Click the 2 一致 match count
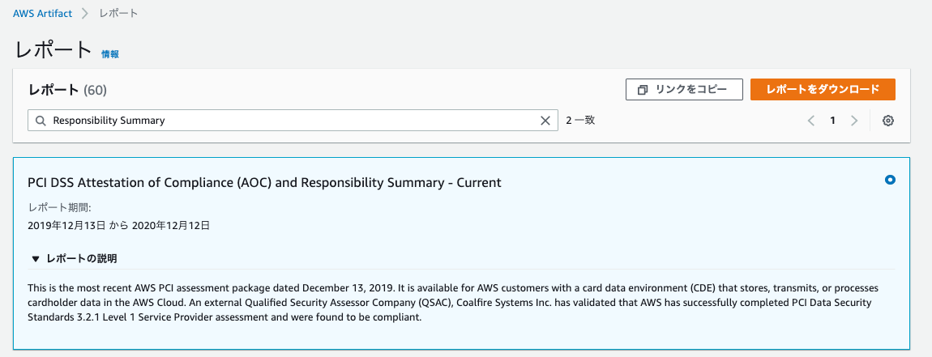 [x=581, y=121]
